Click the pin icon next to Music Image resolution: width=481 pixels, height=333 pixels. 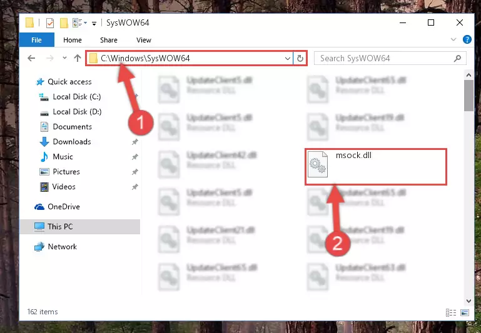(x=134, y=157)
